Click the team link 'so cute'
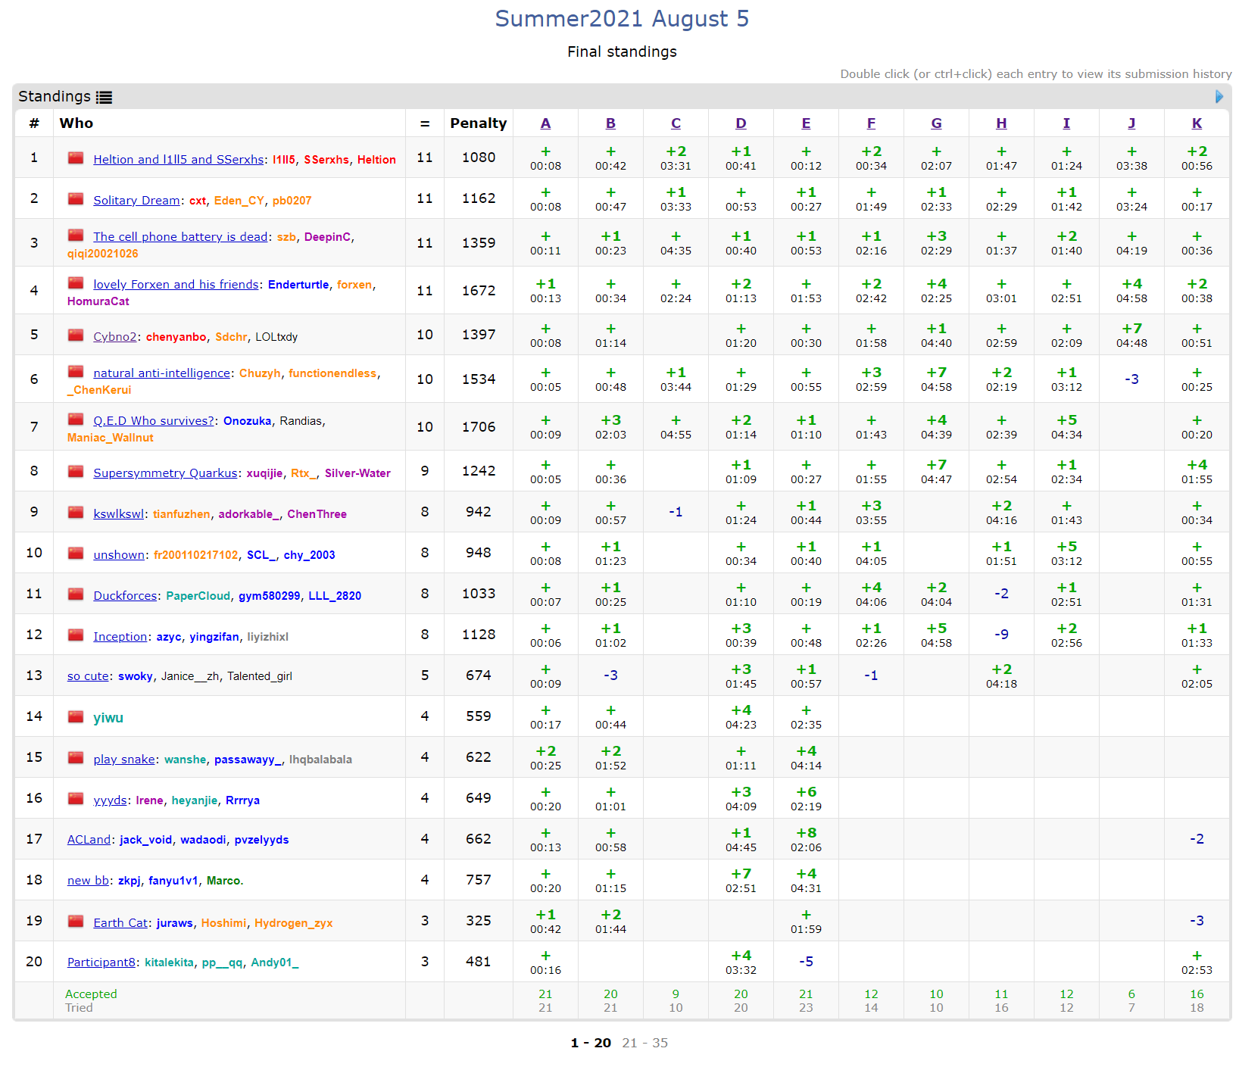The width and height of the screenshot is (1239, 1067). coord(88,676)
